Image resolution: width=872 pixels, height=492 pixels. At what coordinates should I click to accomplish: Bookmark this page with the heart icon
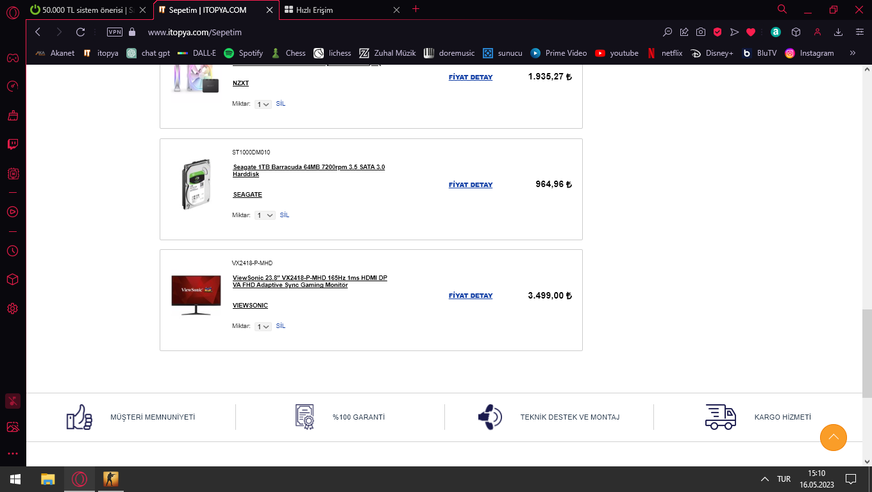point(751,32)
